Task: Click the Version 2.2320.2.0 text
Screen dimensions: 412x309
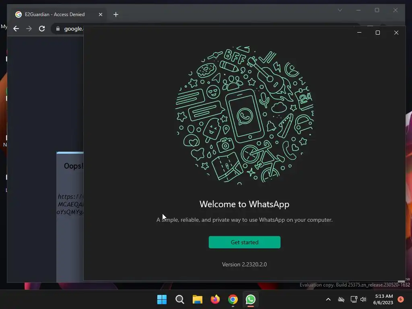Action: (x=244, y=264)
